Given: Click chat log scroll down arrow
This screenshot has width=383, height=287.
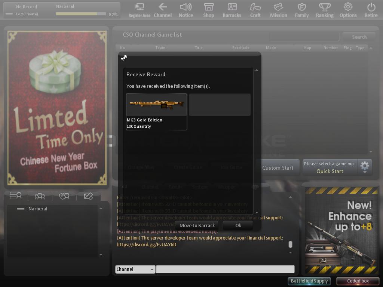Looking at the screenshot, I should (290, 253).
